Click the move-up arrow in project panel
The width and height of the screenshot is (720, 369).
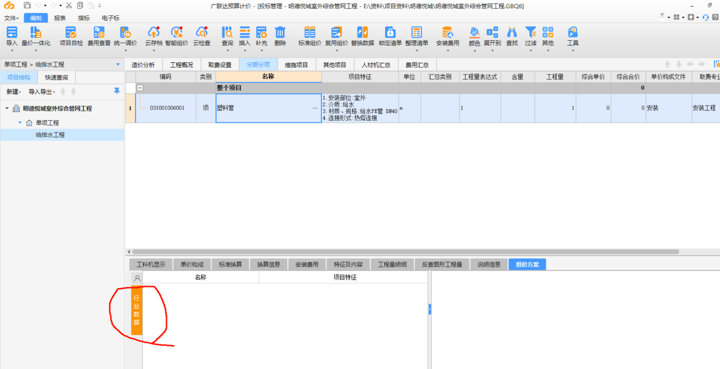63,91
